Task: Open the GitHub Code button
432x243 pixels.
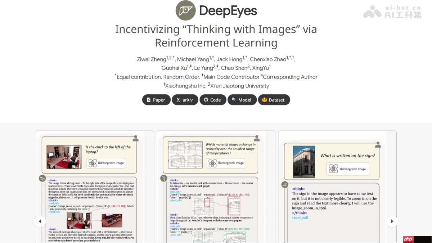Action: click(x=212, y=100)
